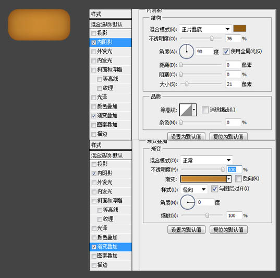The width and height of the screenshot is (280, 278).
Task: Click the angle field showing 90
Action: coord(204,52)
